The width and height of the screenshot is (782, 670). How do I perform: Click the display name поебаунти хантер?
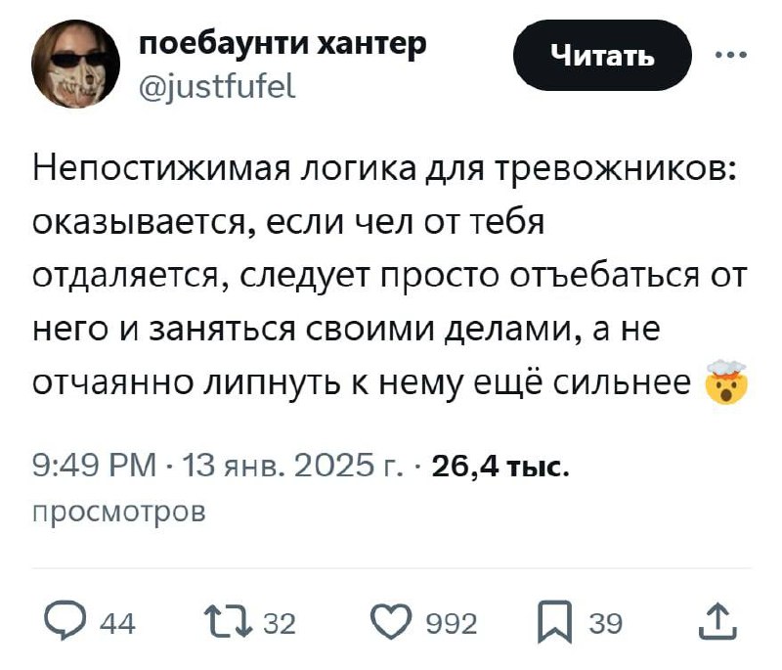(x=283, y=45)
